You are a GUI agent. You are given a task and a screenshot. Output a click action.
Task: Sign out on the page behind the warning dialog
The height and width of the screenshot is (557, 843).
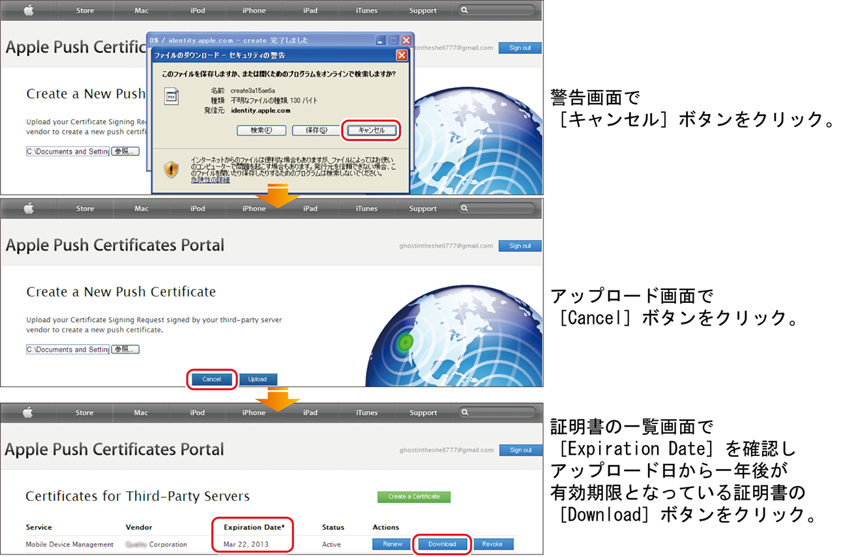click(520, 48)
